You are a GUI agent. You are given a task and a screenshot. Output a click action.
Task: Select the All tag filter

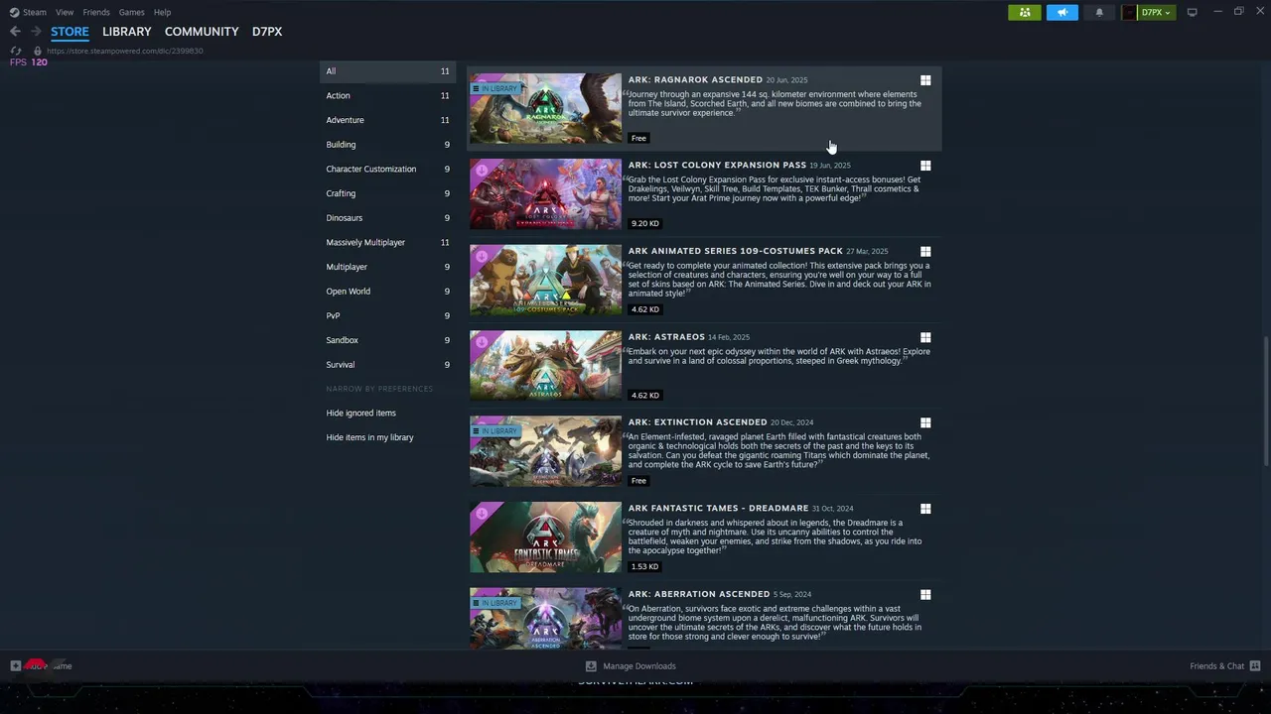tap(387, 71)
